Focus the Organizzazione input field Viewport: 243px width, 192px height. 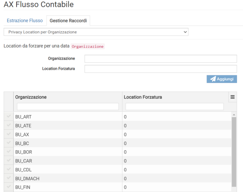tap(160, 59)
